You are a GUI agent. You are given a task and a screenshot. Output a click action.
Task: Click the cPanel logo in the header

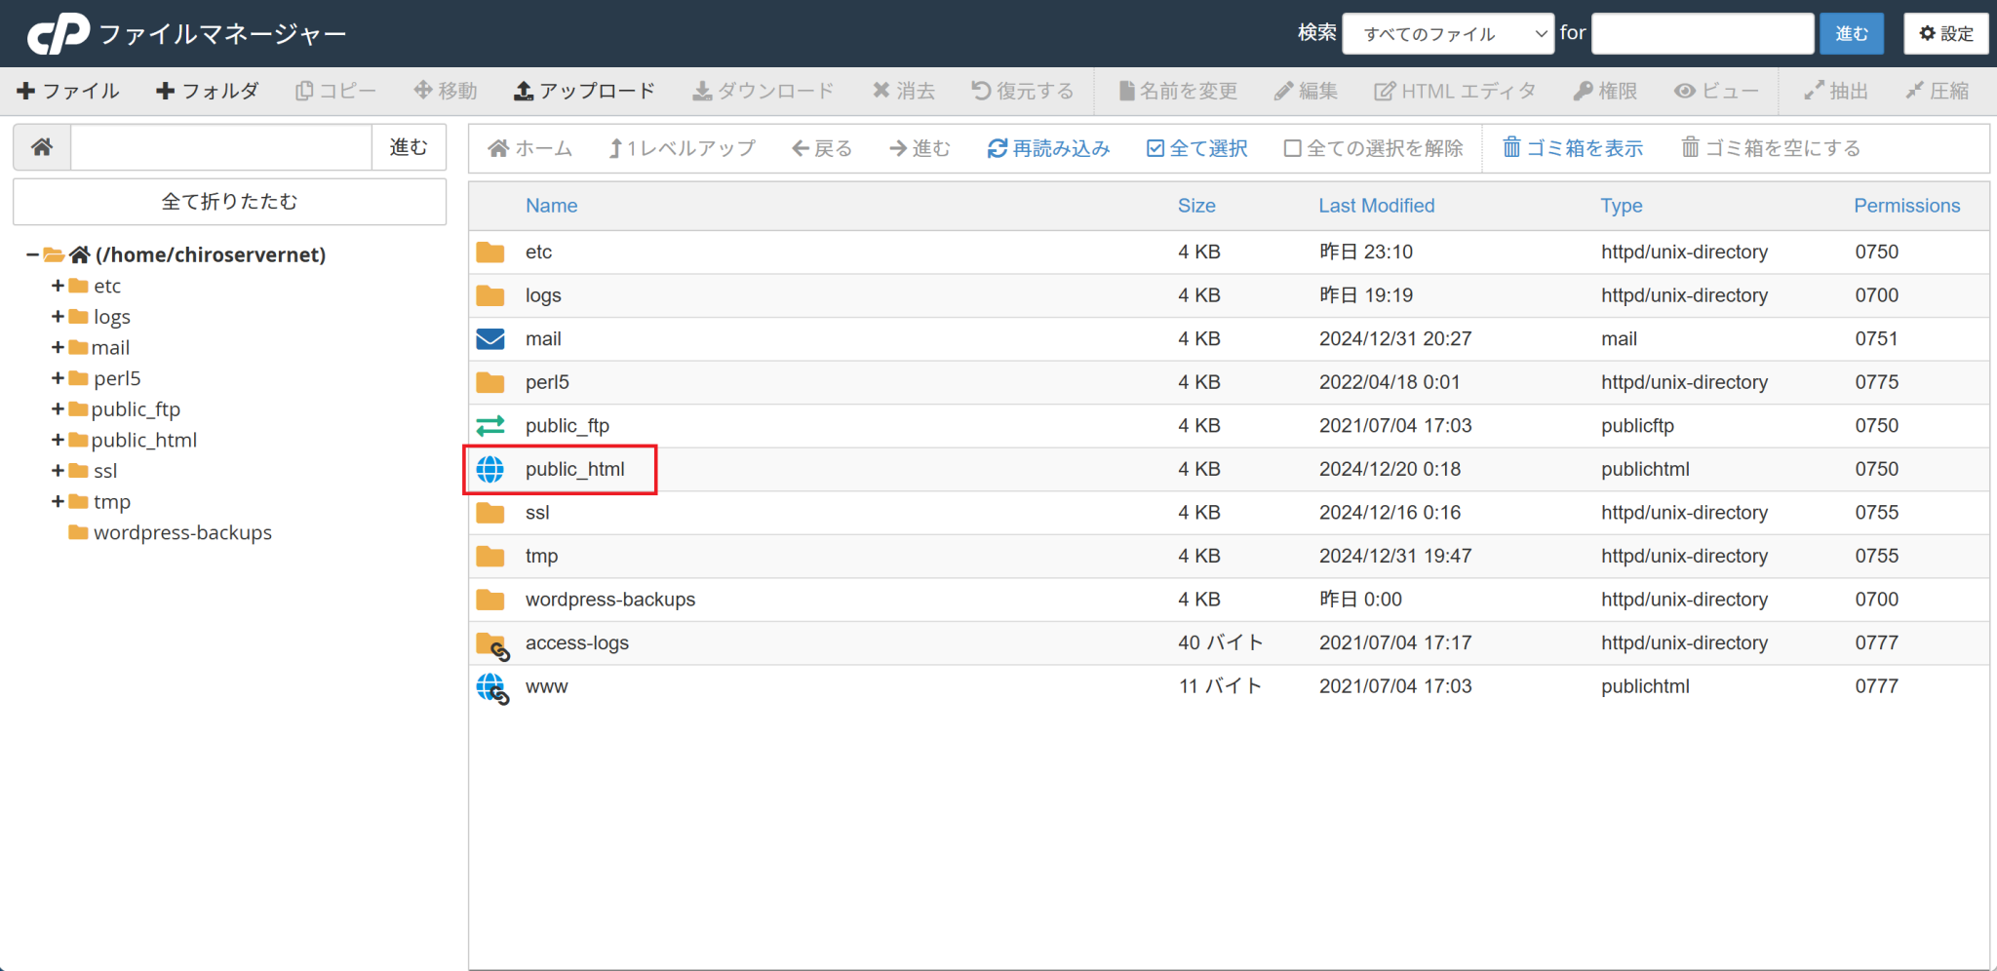[x=60, y=32]
